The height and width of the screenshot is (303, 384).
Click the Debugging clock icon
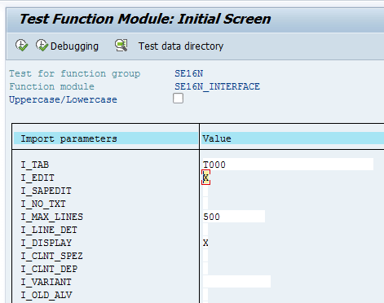pos(42,46)
